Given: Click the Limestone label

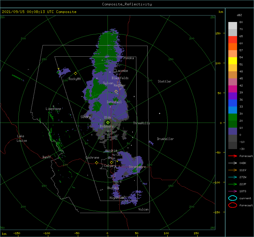Looking at the screenshot, I should pyautogui.click(x=53, y=109).
